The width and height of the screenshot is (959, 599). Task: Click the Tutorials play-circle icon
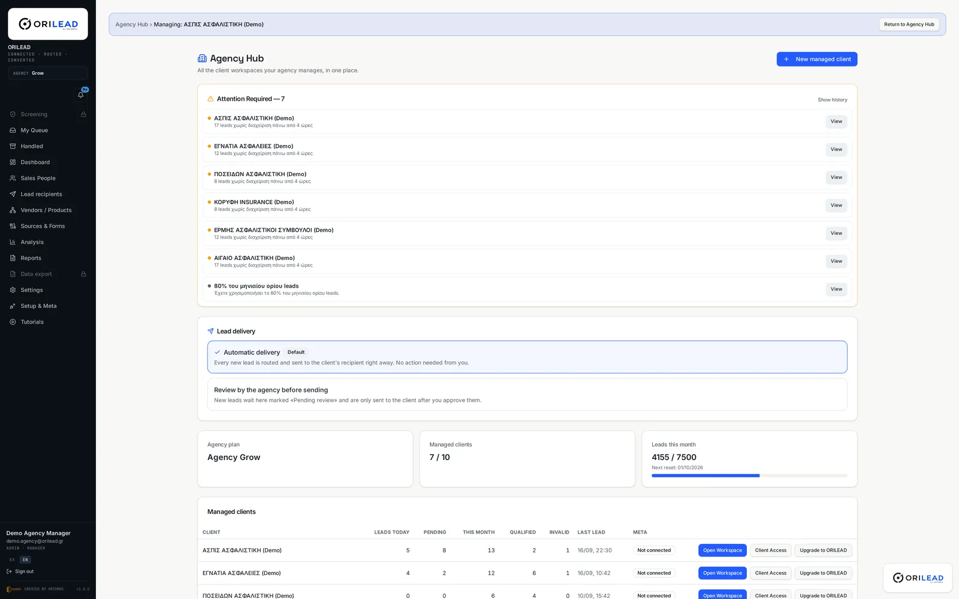tap(13, 322)
